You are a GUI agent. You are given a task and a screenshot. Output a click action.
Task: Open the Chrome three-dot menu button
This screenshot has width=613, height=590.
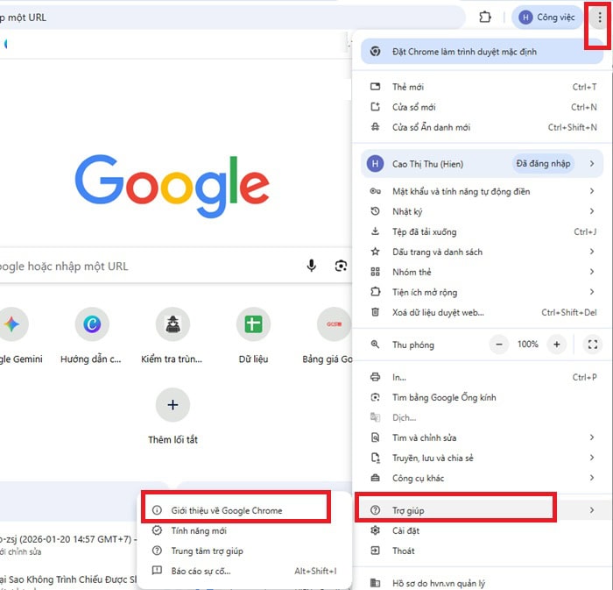[599, 18]
